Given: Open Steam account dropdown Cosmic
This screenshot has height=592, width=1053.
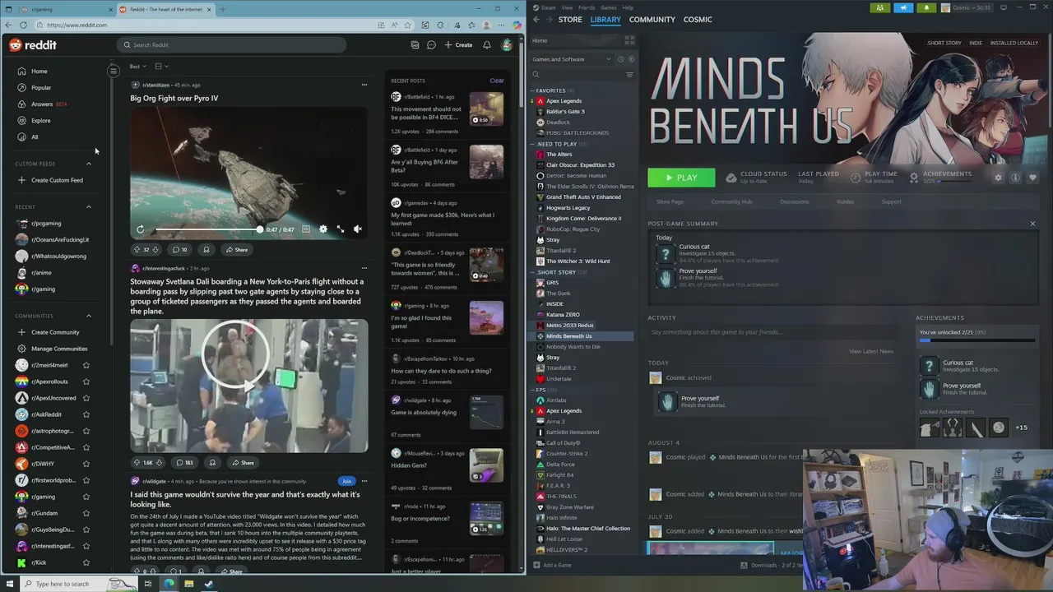Looking at the screenshot, I should (966, 7).
